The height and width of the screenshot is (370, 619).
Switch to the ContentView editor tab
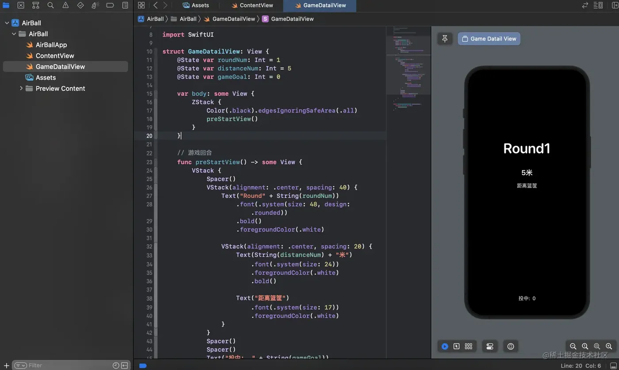(252, 5)
